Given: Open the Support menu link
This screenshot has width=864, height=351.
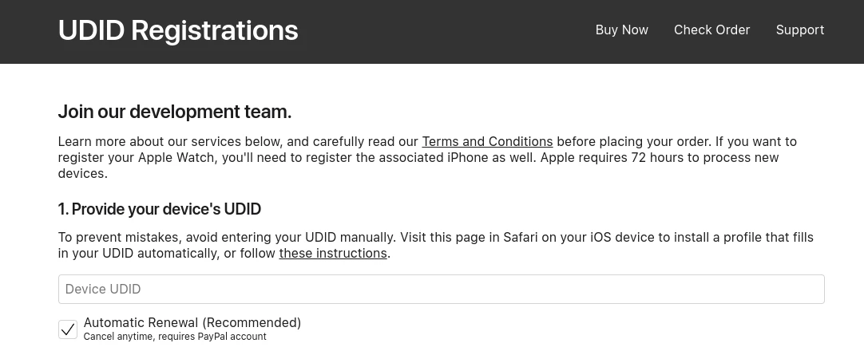Looking at the screenshot, I should (799, 30).
